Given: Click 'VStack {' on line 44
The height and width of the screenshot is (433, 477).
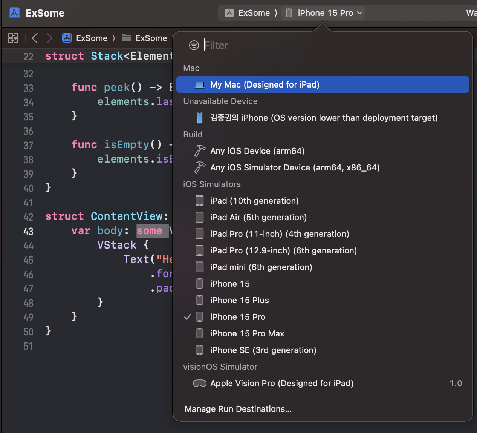Looking at the screenshot, I should tap(123, 245).
